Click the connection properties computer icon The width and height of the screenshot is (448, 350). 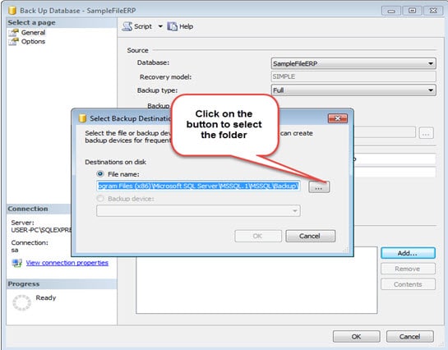pyautogui.click(x=17, y=263)
